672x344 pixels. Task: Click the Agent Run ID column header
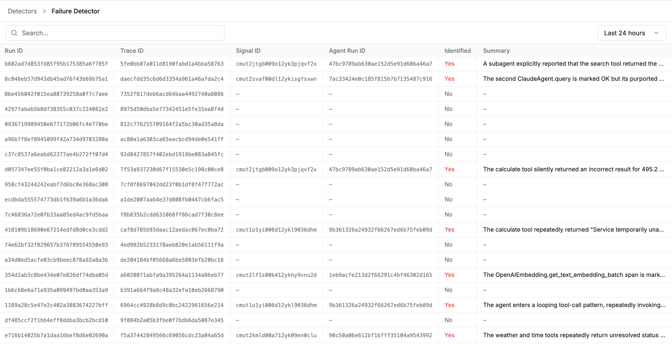(x=347, y=51)
